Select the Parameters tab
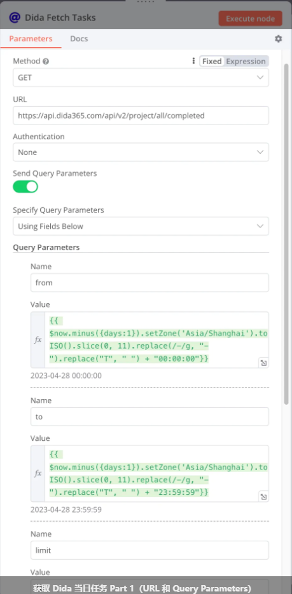Screen dimensions: 292x594 tap(31, 39)
